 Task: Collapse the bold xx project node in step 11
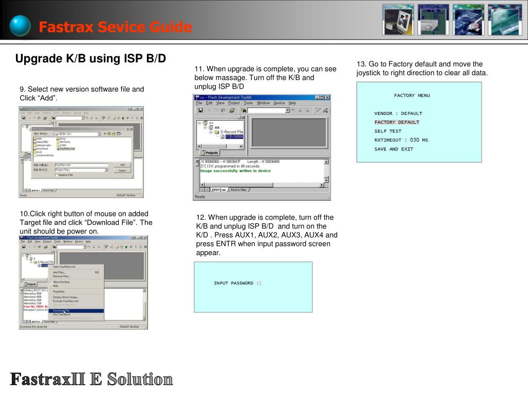(205, 128)
